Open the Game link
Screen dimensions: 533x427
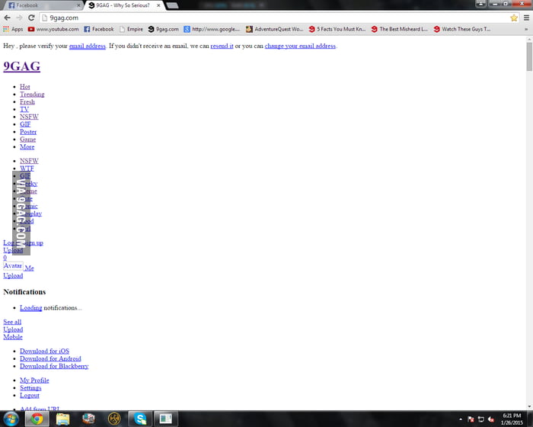click(27, 140)
